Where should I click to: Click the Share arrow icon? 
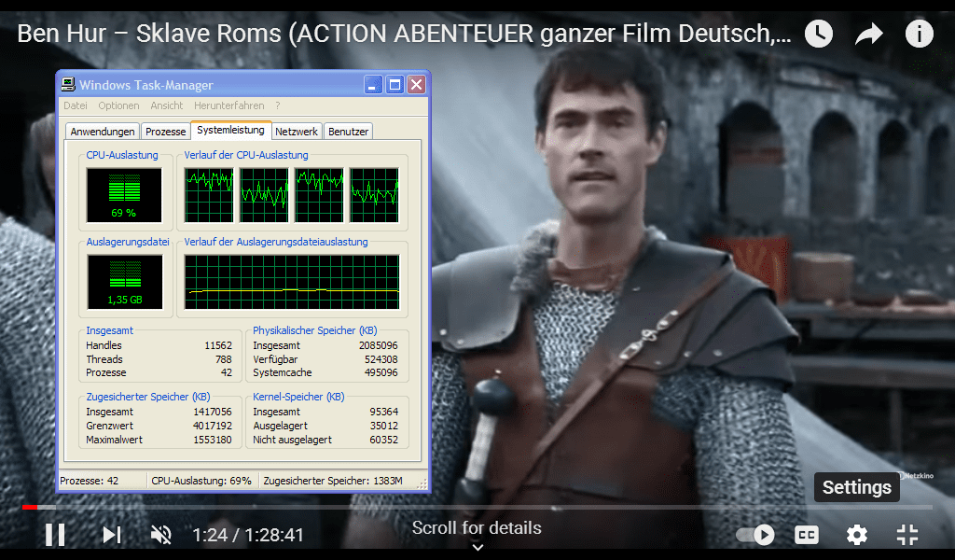click(869, 34)
